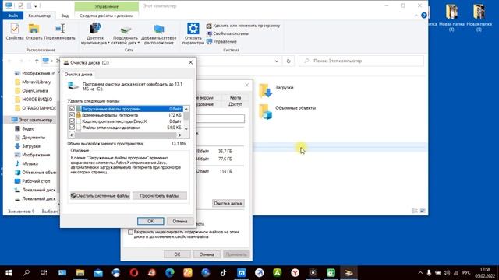Select Средства работы с дисками tab

106,16
